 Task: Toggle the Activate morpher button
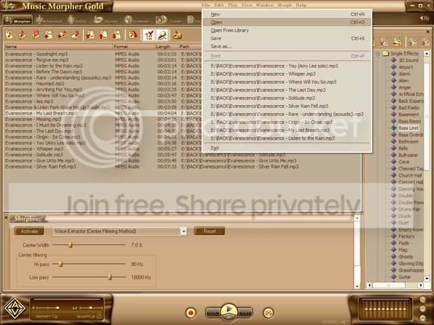pyautogui.click(x=29, y=232)
